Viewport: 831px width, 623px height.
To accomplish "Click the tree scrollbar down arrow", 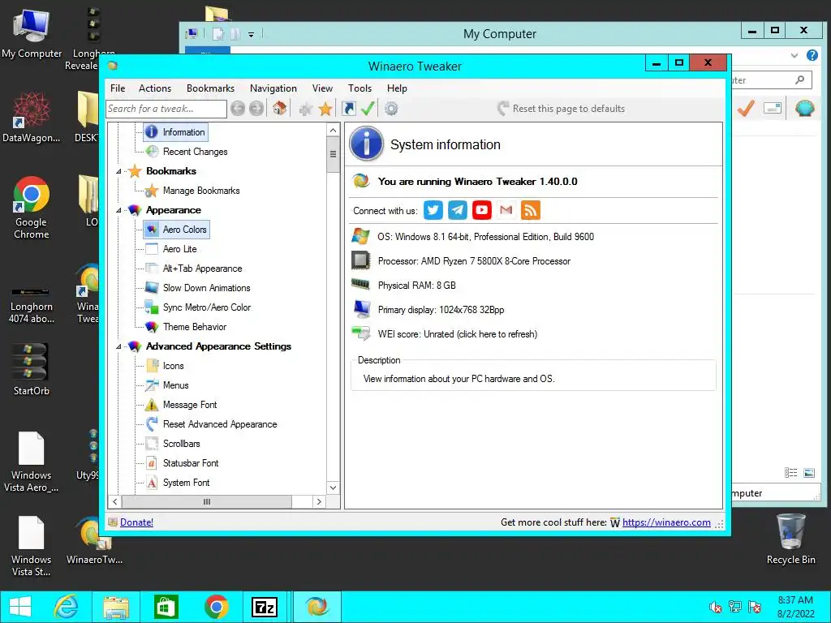I will pos(333,488).
